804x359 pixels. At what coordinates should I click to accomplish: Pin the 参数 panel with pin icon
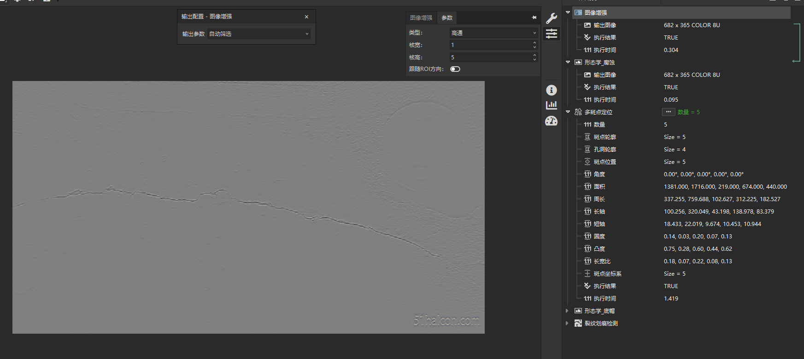[534, 17]
